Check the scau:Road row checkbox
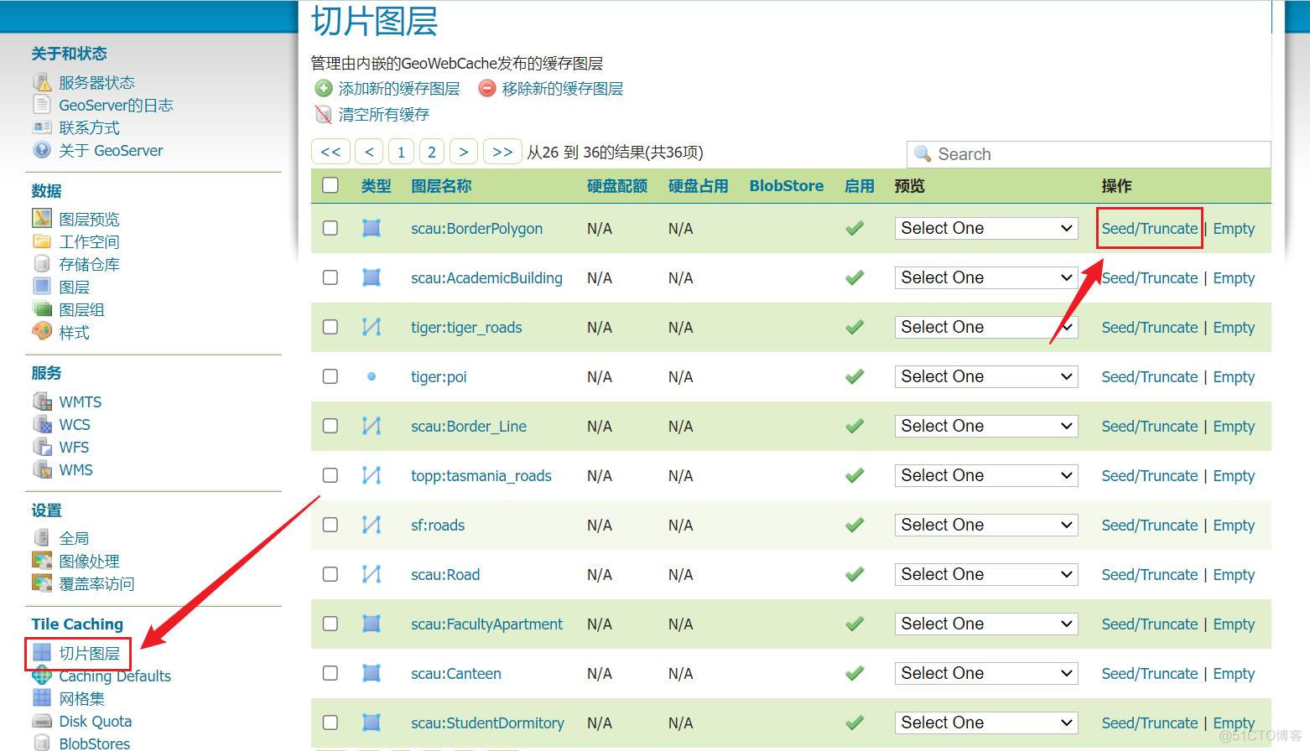Screen dimensions: 1310x751 (330, 574)
